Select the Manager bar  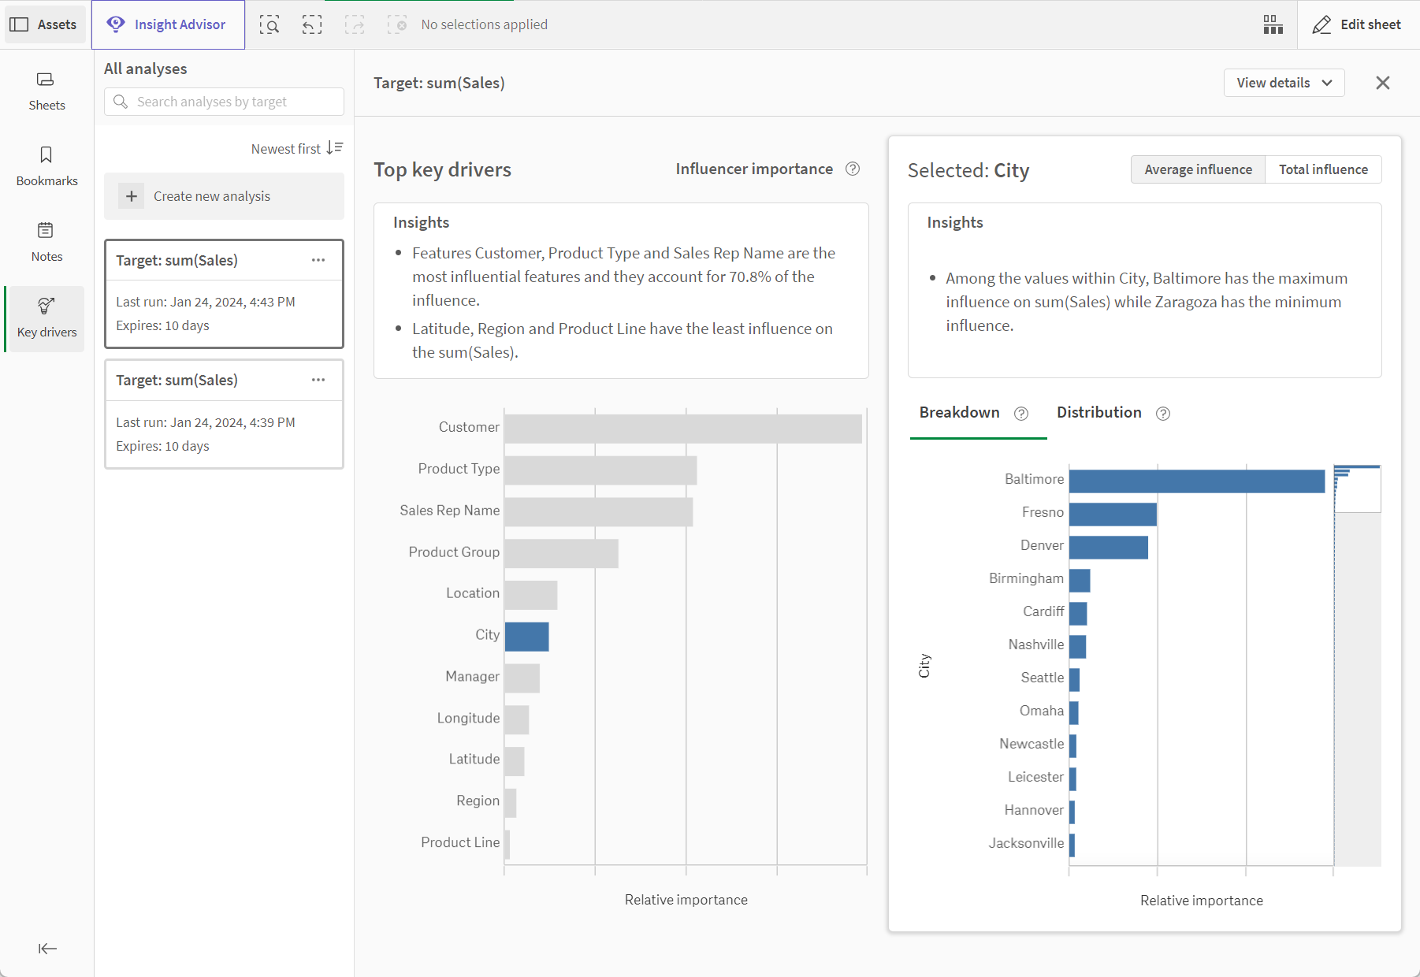click(522, 678)
